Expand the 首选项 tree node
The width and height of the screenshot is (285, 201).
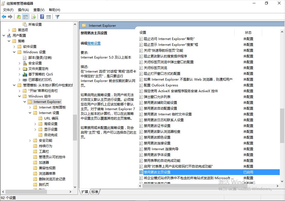pos(9,30)
